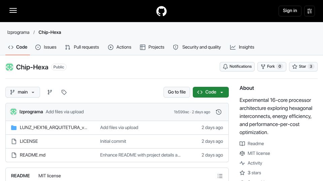323x181 pixels.
Task: Open 'Enhance README with project details' commit
Action: tap(140, 155)
